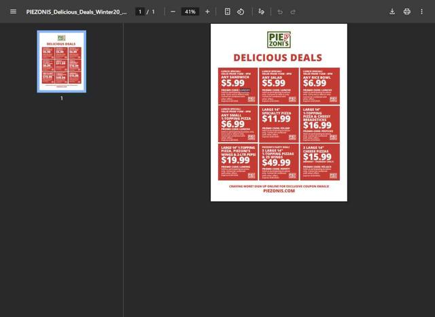
Task: Open the more actions three-dot menu
Action: [x=421, y=12]
